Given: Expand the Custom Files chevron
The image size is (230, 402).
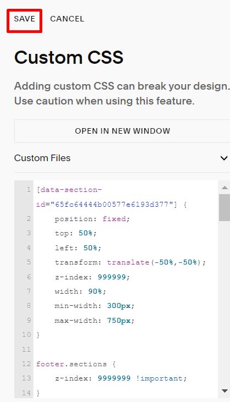Looking at the screenshot, I should click(224, 158).
